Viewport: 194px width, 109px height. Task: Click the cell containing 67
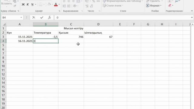98,37
